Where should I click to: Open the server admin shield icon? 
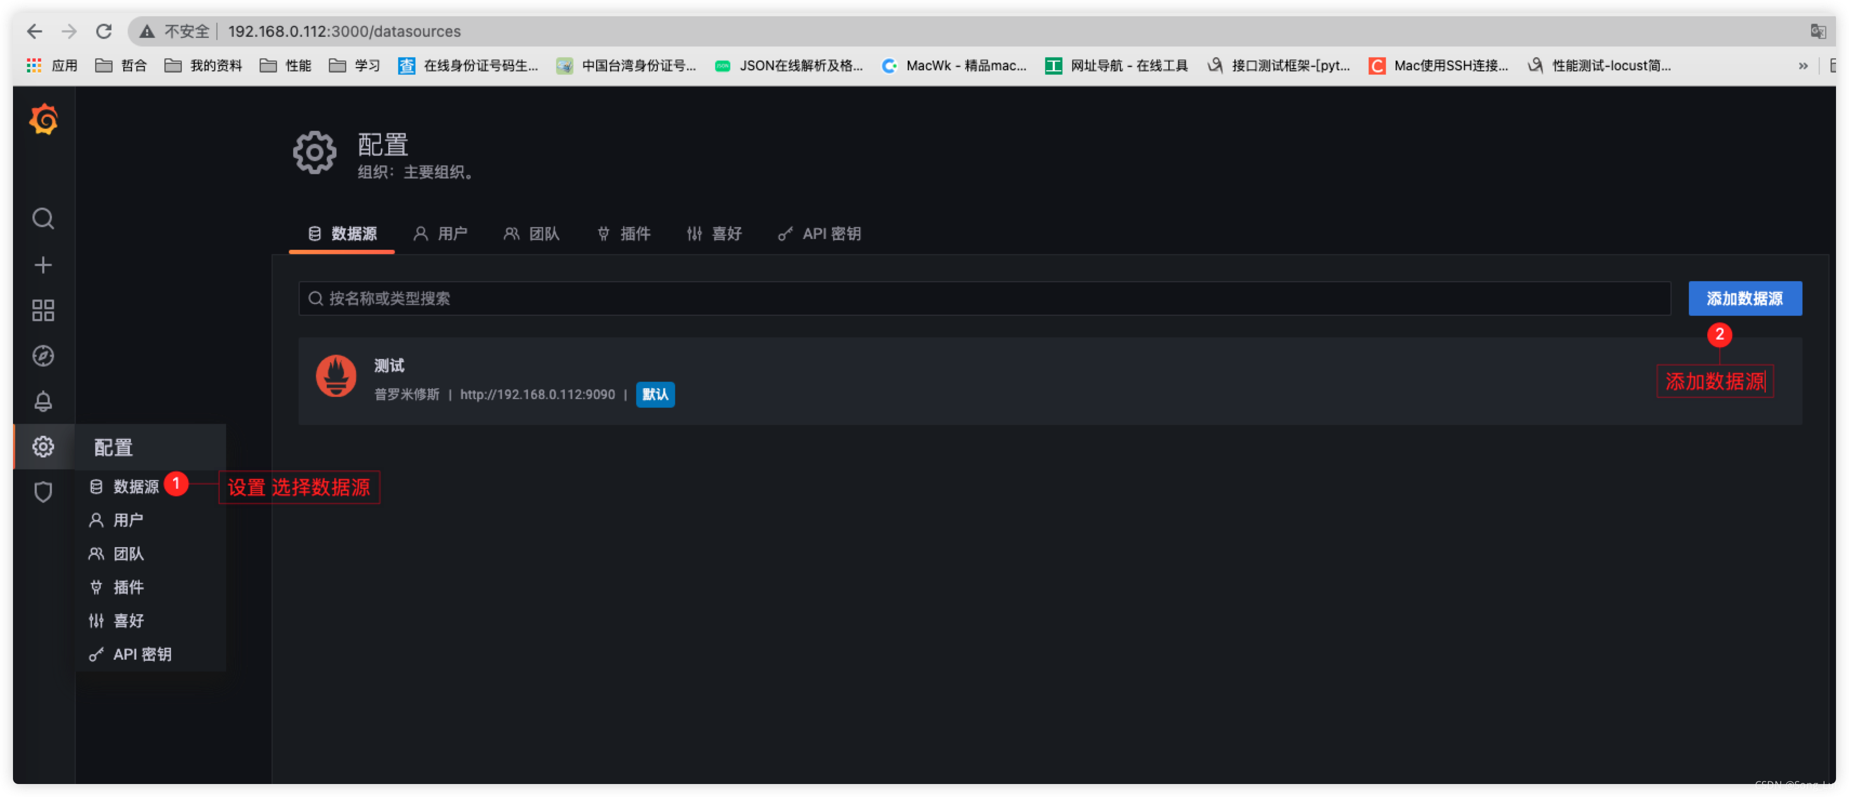pos(43,492)
